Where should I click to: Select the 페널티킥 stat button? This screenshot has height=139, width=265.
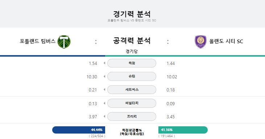[x=132, y=103]
